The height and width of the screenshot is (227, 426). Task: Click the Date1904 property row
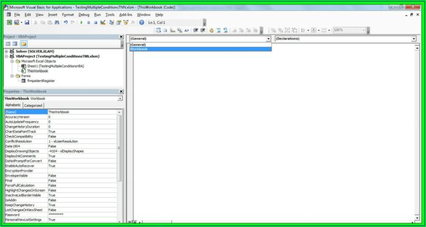61,146
